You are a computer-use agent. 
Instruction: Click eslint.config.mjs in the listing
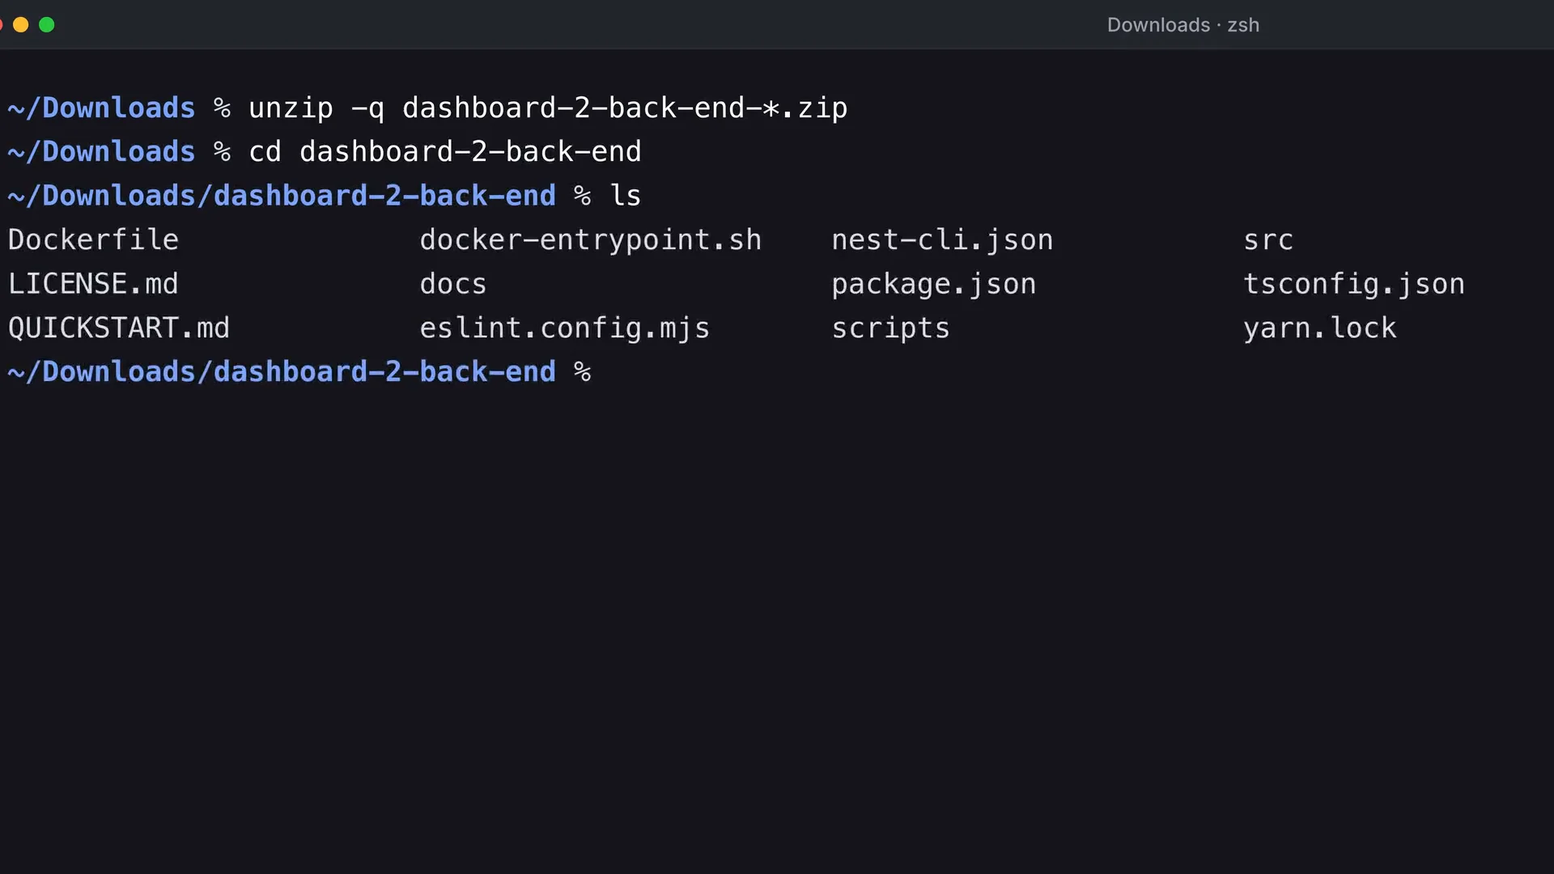coord(565,328)
